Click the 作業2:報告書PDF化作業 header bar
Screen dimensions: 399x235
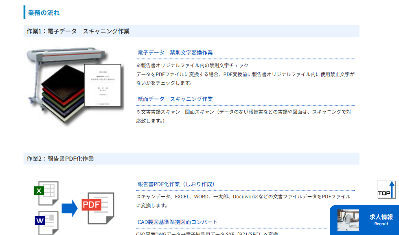tap(191, 158)
